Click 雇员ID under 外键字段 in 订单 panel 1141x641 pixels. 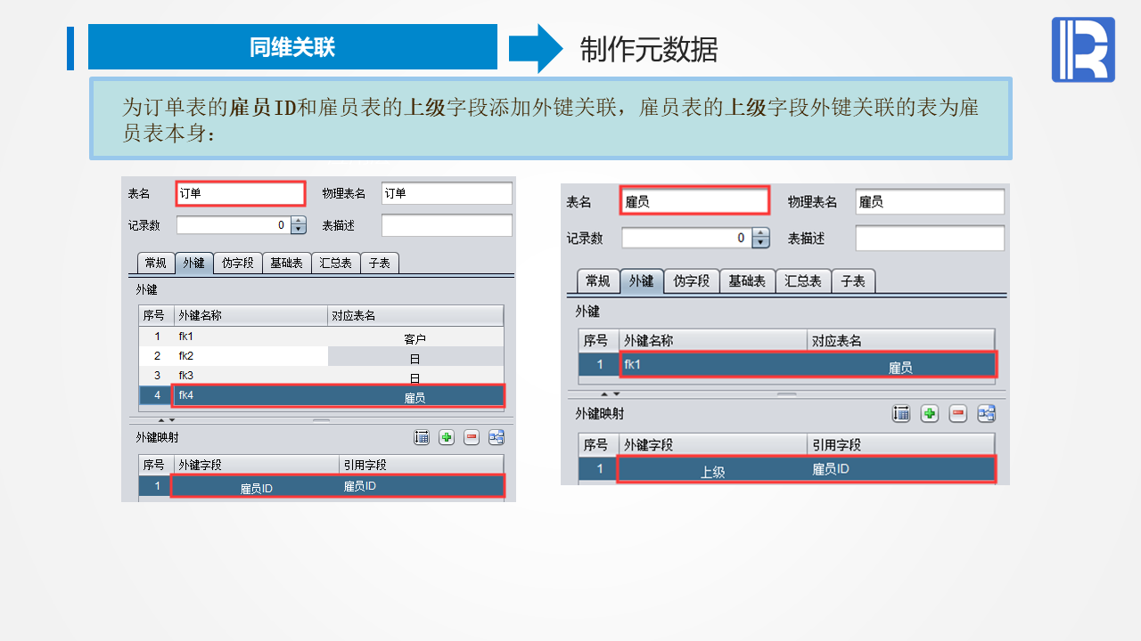pyautogui.click(x=257, y=486)
